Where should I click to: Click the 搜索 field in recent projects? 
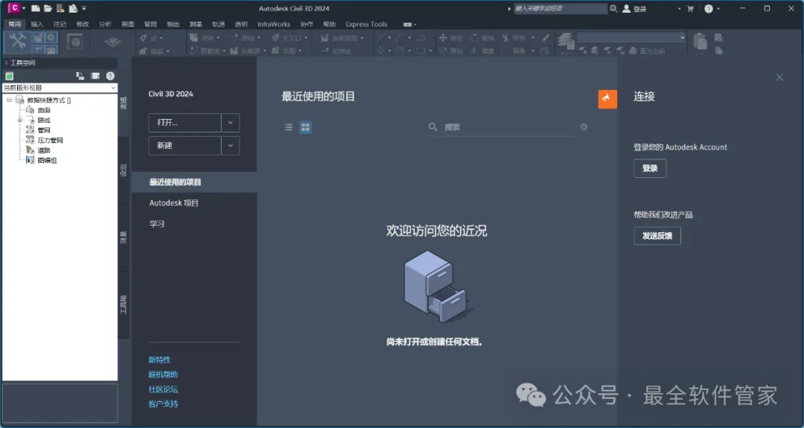[500, 127]
